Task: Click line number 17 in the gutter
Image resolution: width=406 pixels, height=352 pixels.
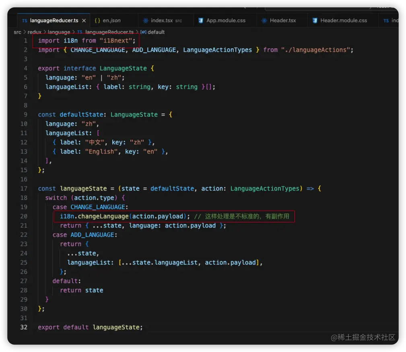Action: pyautogui.click(x=24, y=189)
